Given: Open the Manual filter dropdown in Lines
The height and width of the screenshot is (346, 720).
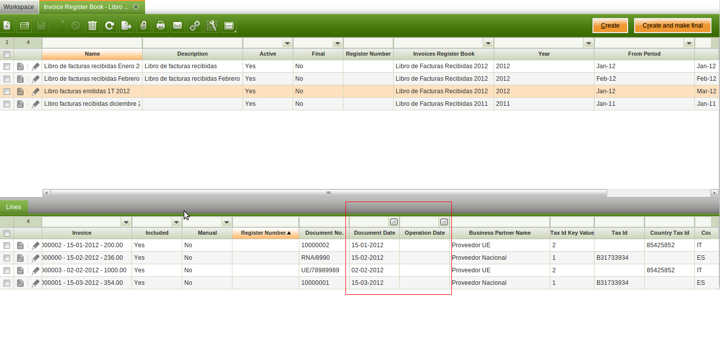Looking at the screenshot, I should [x=226, y=222].
